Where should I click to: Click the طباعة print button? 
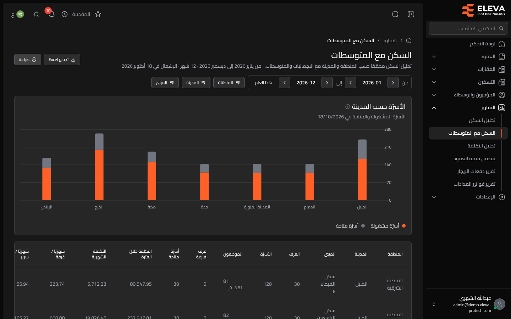point(28,60)
